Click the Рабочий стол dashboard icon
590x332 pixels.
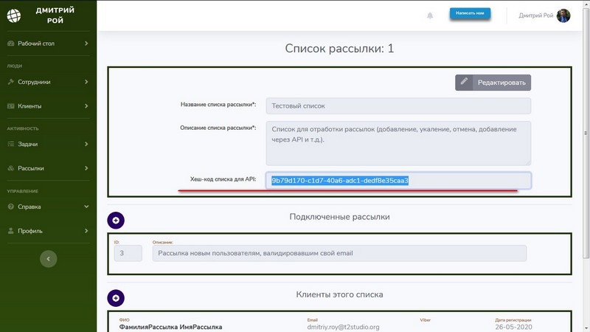pos(11,44)
